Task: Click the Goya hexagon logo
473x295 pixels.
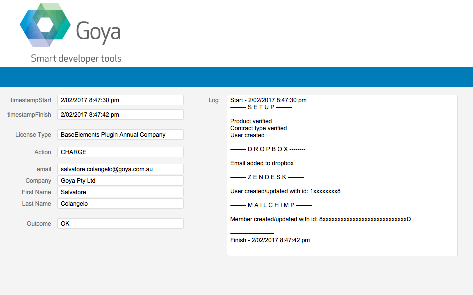Action: (45, 24)
